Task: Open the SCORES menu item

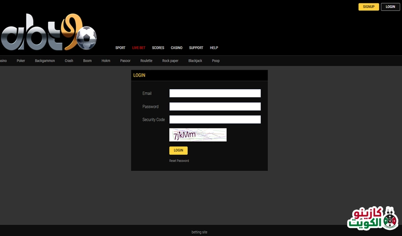Action: pos(158,48)
